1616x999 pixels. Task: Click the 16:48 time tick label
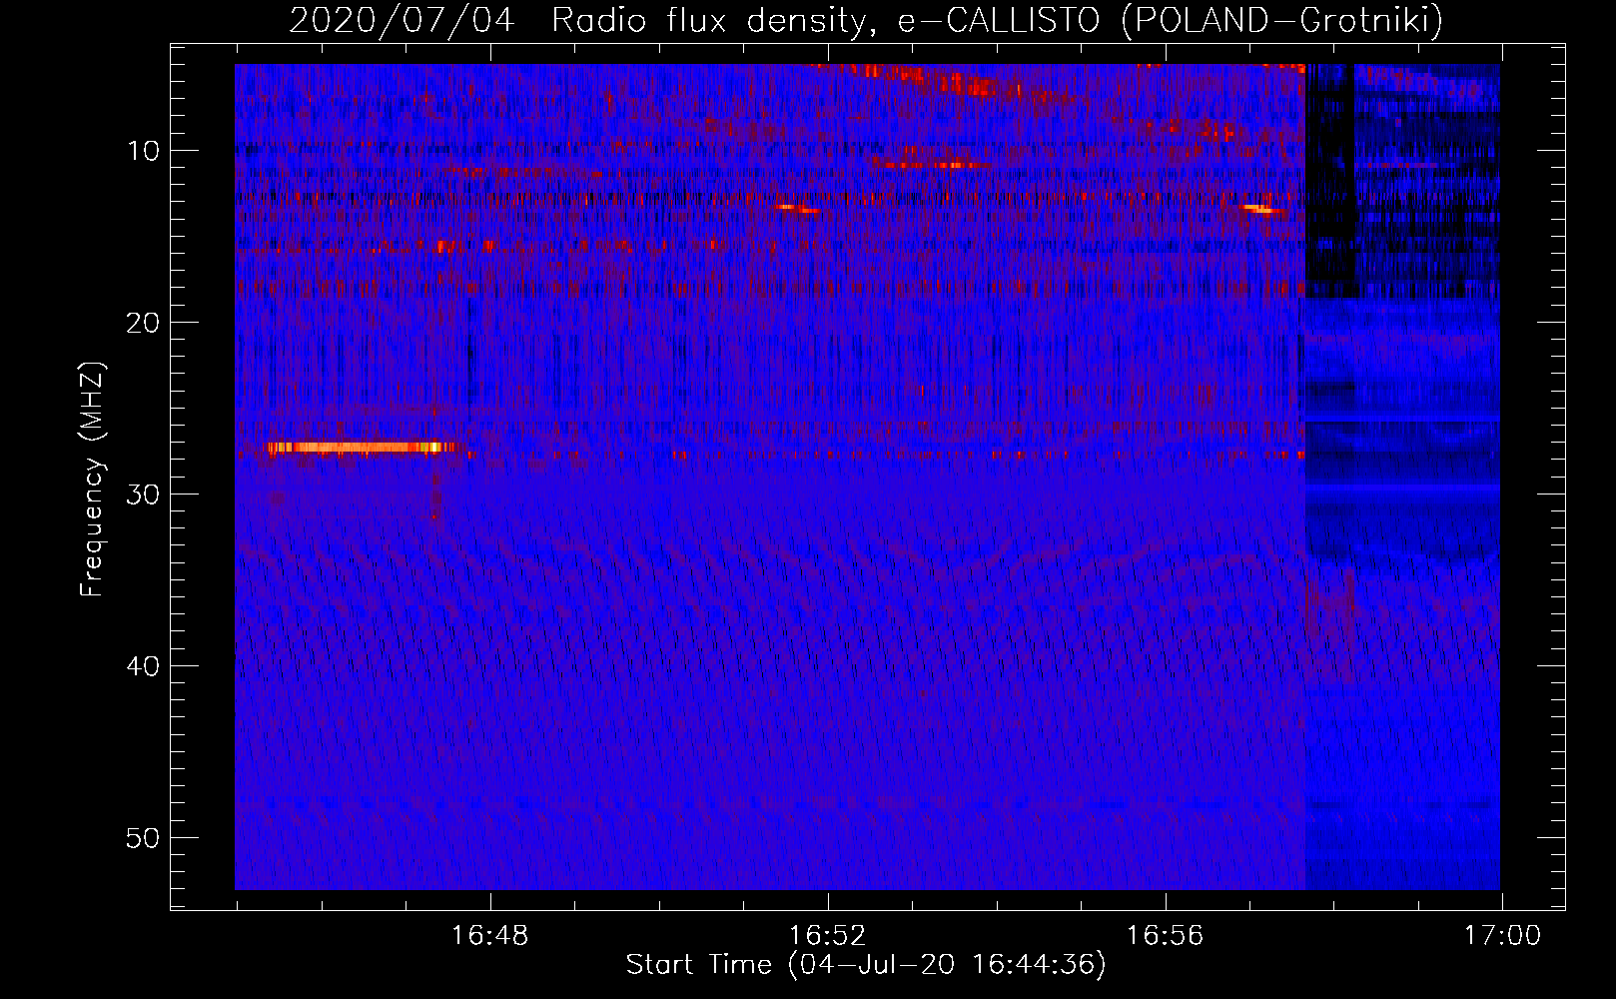pyautogui.click(x=489, y=936)
